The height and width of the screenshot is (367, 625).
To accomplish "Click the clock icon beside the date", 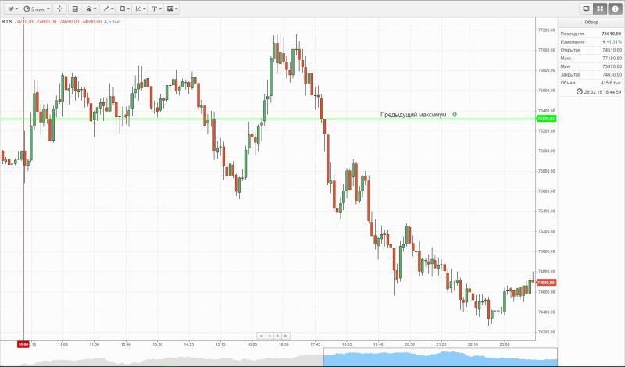I will coord(580,91).
